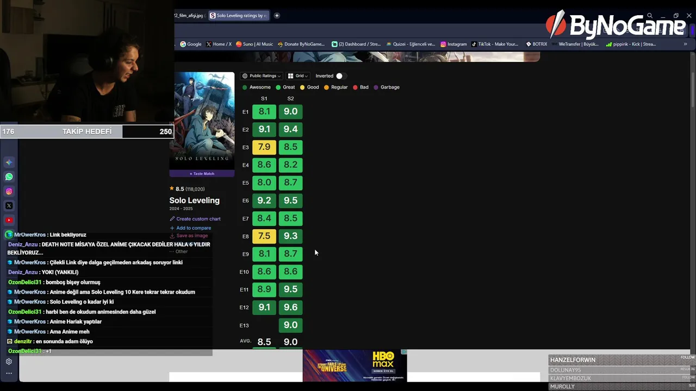Viewport: 696px width, 391px height.
Task: Click the Dashboard bookmark icon
Action: [x=334, y=44]
